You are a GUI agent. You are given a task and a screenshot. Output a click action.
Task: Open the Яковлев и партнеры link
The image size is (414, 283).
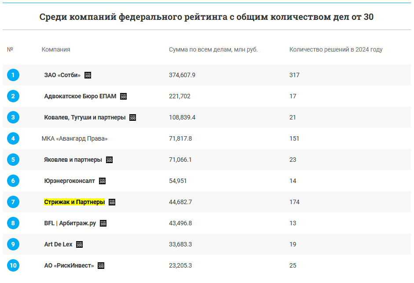click(x=73, y=160)
